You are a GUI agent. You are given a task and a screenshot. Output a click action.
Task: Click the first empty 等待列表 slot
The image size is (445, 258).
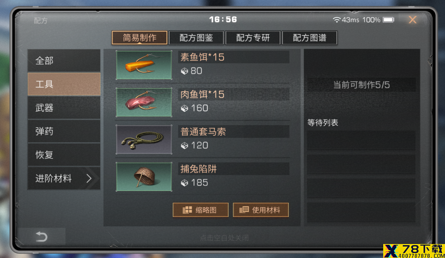(361, 140)
